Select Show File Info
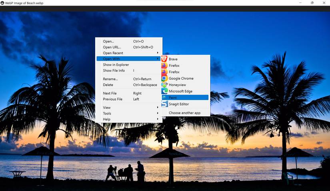 point(129,71)
